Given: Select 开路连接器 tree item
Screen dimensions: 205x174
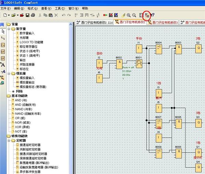Looking at the screenshot, I should tap(27, 65).
